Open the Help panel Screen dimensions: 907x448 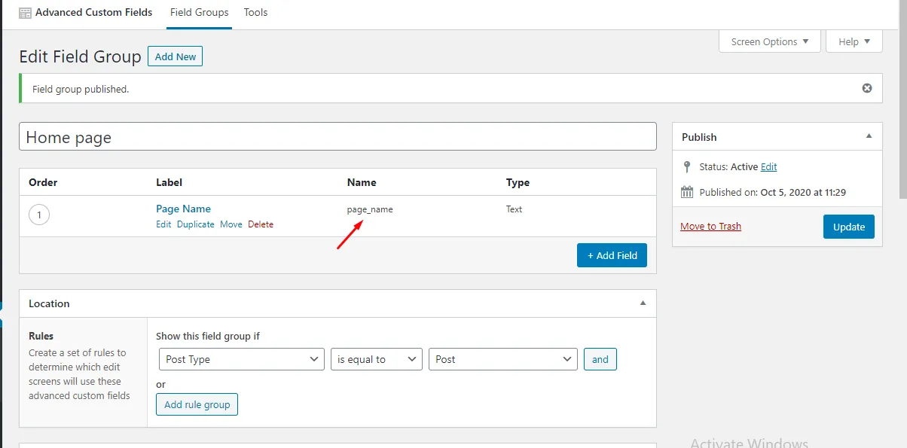coord(854,41)
